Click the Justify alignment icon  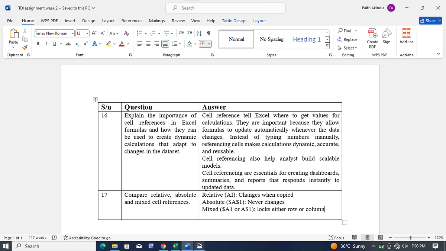point(165,44)
